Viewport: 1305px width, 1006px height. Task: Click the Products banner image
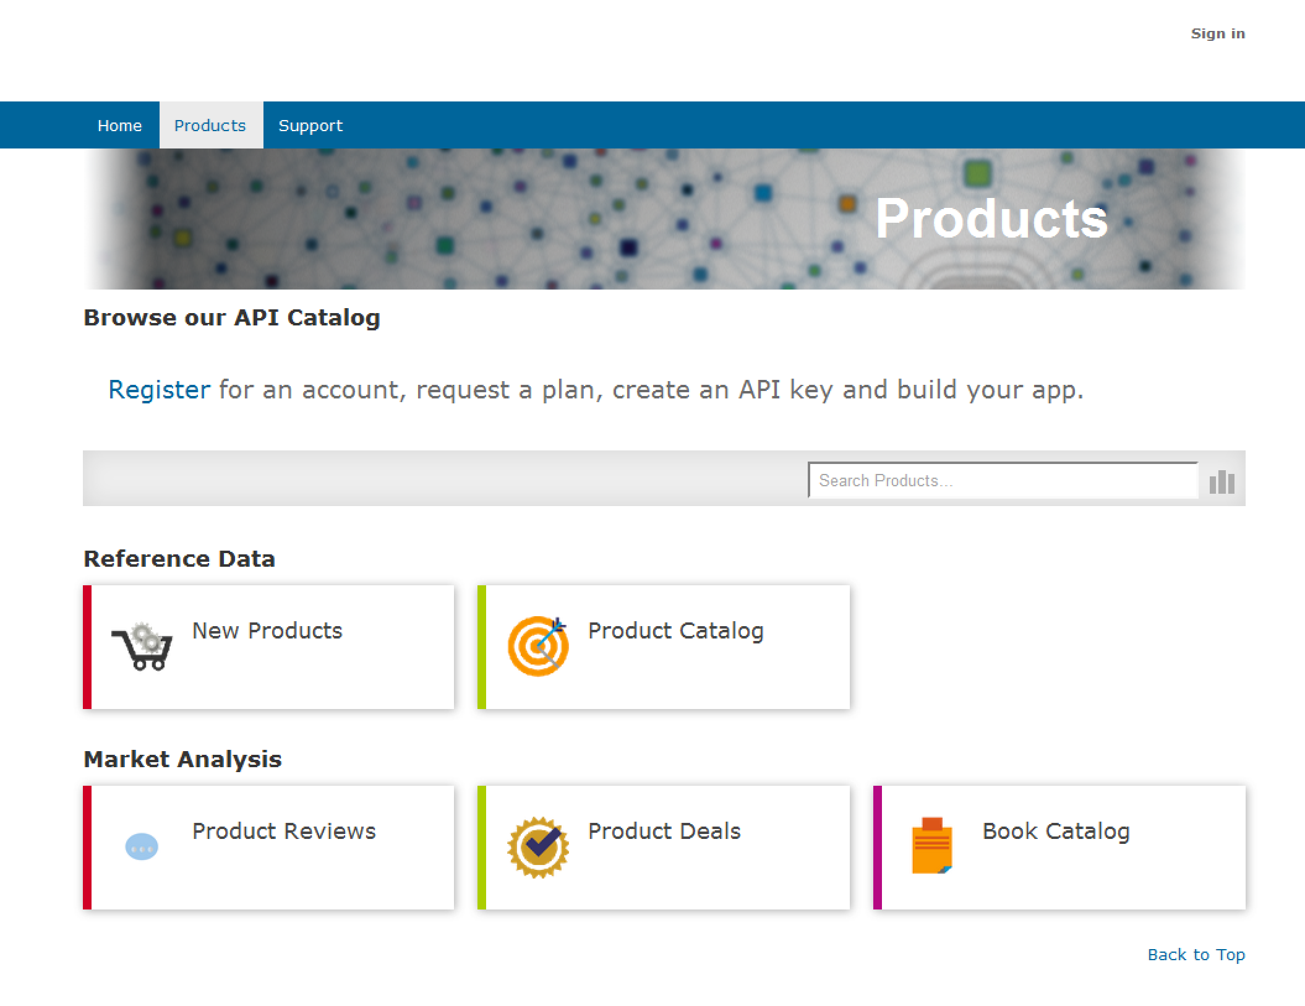click(664, 219)
